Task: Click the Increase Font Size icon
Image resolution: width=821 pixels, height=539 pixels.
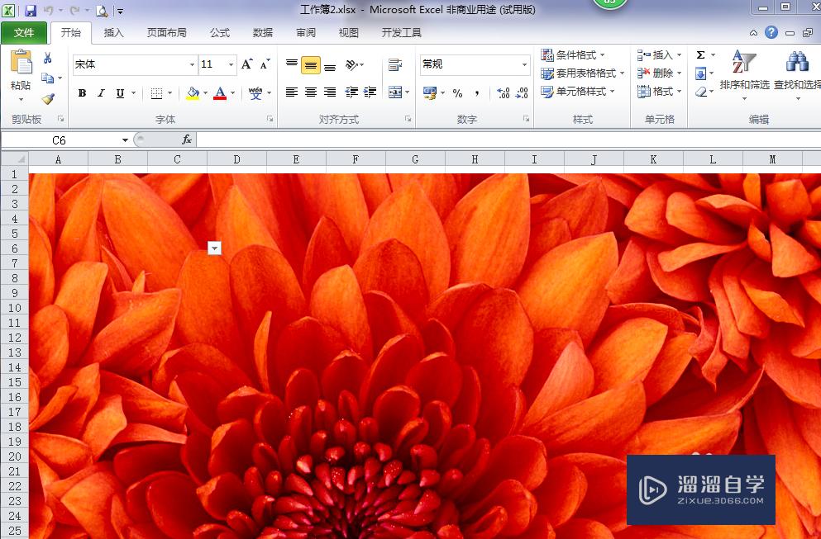Action: (247, 64)
